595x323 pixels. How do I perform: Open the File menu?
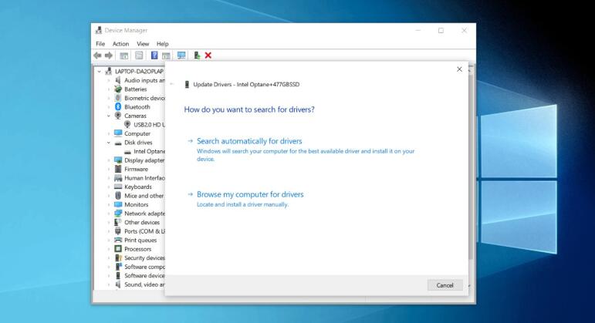tap(100, 44)
